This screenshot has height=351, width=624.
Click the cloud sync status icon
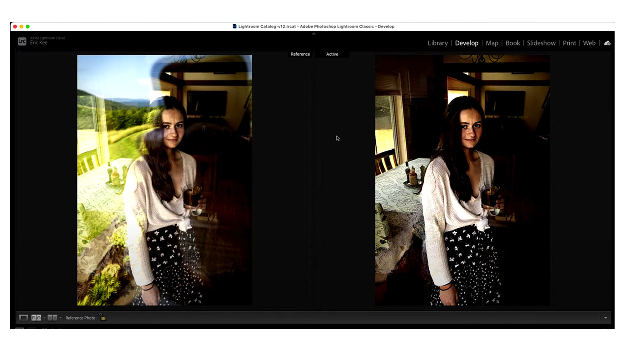click(607, 43)
